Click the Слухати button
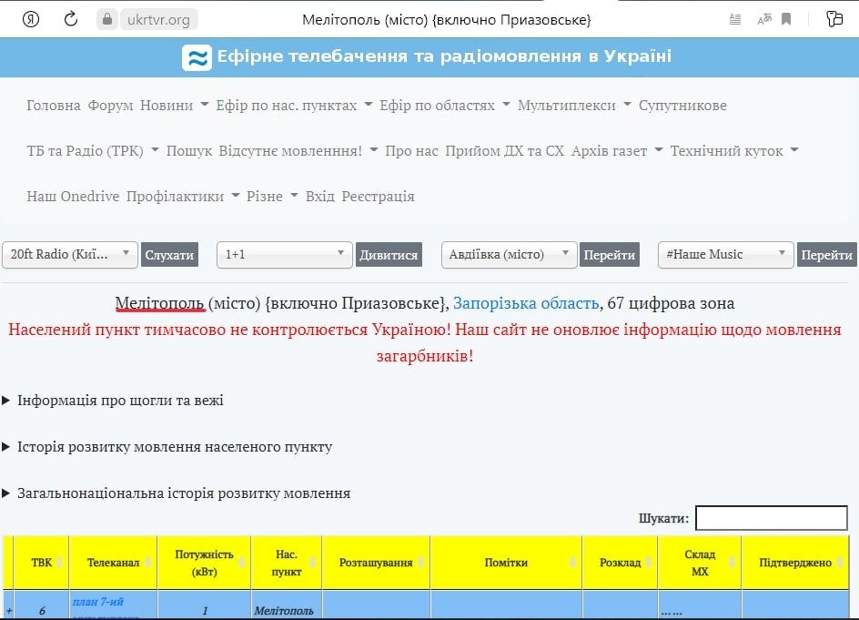This screenshot has width=859, height=620. (x=169, y=255)
